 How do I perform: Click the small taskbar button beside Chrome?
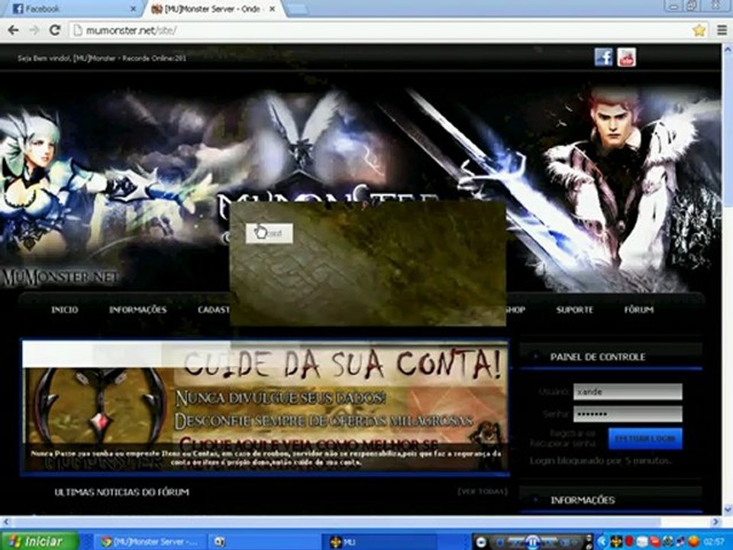[x=264, y=542]
